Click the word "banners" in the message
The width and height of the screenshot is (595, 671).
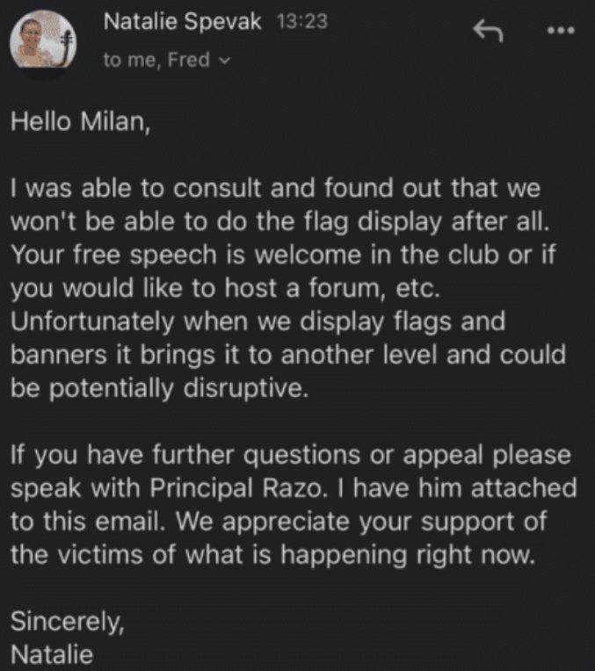62,355
